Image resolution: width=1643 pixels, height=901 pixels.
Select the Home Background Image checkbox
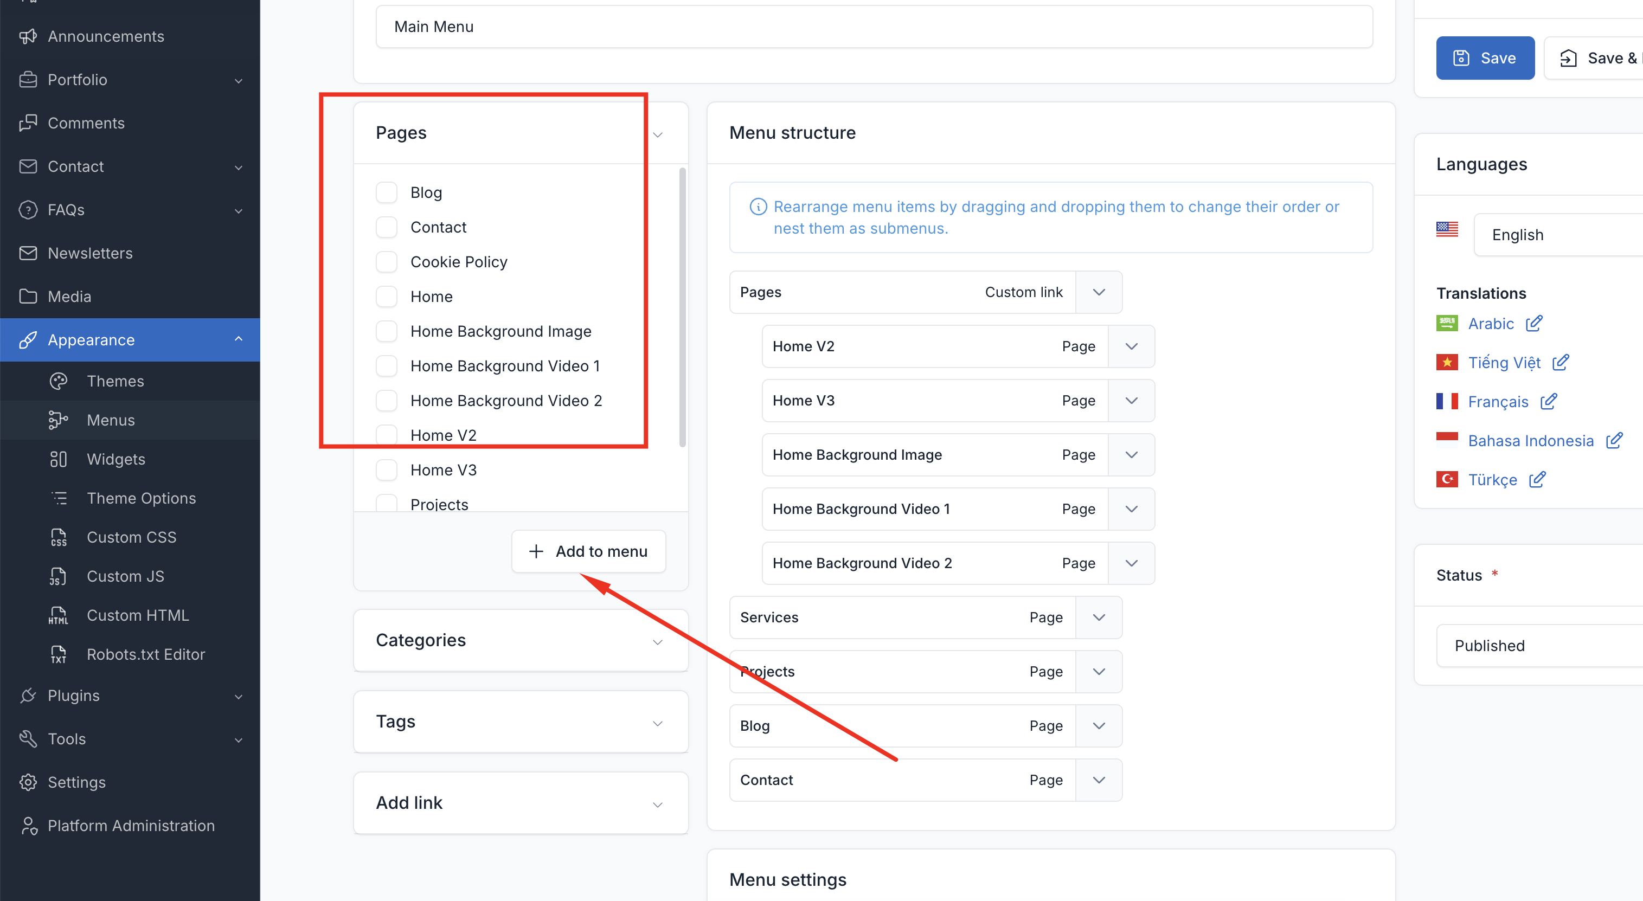pyautogui.click(x=387, y=332)
